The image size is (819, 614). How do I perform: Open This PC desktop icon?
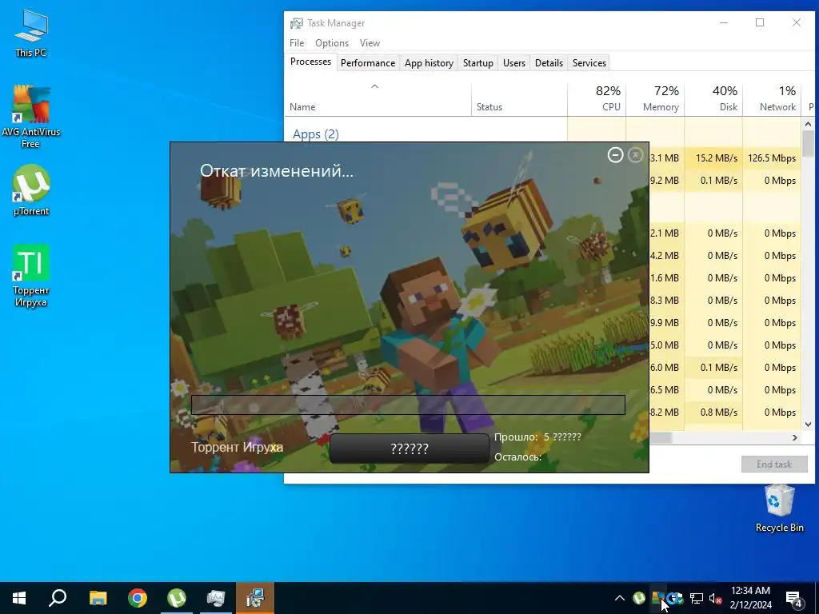pyautogui.click(x=31, y=33)
